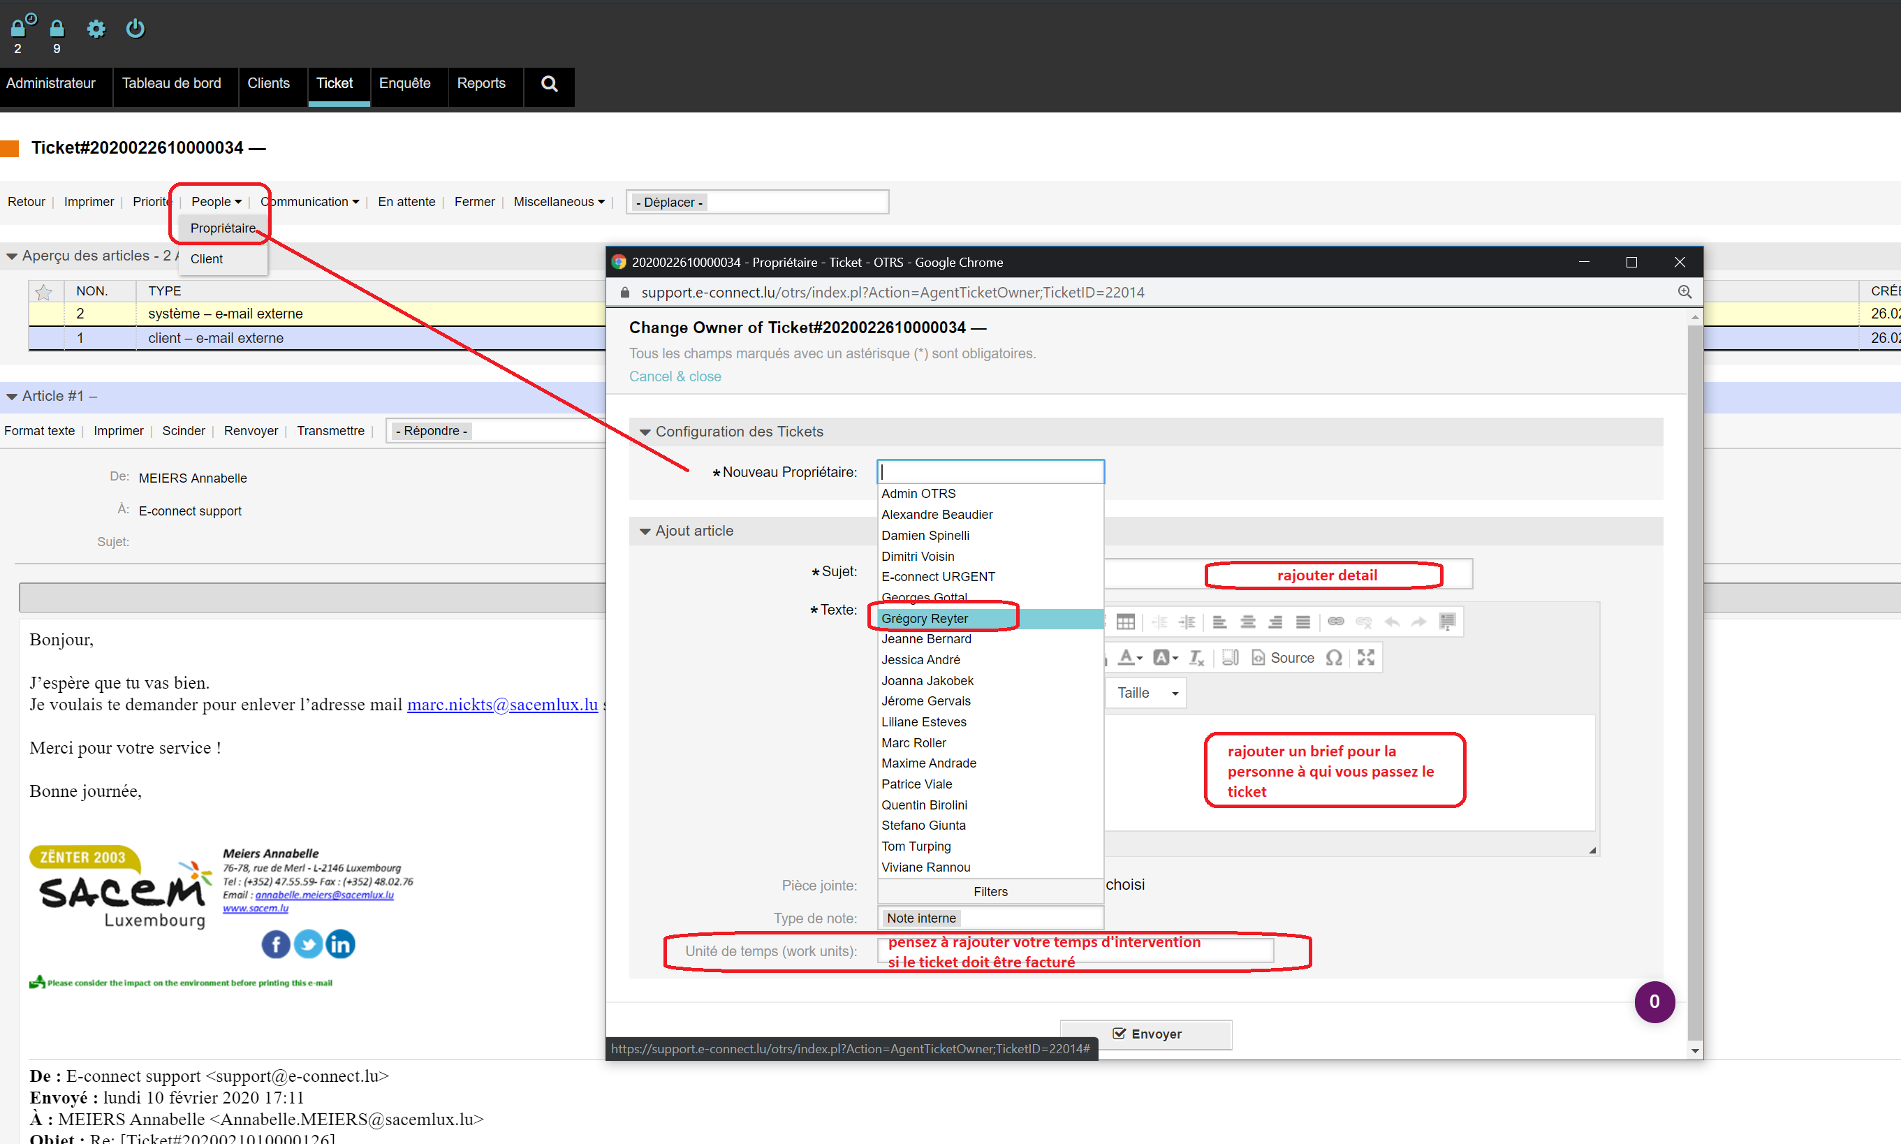This screenshot has height=1144, width=1901.
Task: Click Nouveau Propriétaire input field
Action: (x=990, y=472)
